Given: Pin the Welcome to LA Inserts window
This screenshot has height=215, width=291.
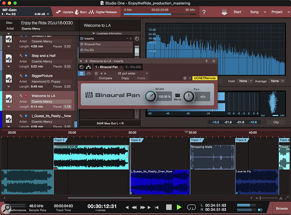Looking at the screenshot, I should point(207,61).
